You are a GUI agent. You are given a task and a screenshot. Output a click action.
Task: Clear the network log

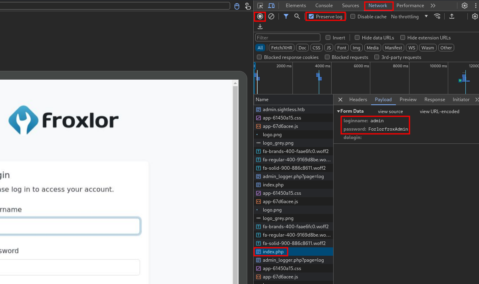coord(271,16)
